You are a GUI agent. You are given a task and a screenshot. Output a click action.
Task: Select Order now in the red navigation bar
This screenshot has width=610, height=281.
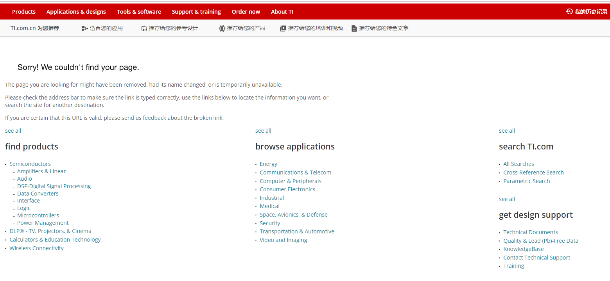pyautogui.click(x=246, y=12)
